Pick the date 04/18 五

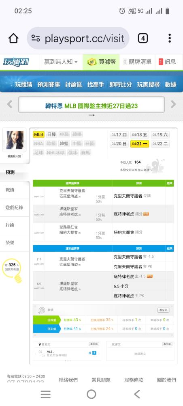(140, 135)
